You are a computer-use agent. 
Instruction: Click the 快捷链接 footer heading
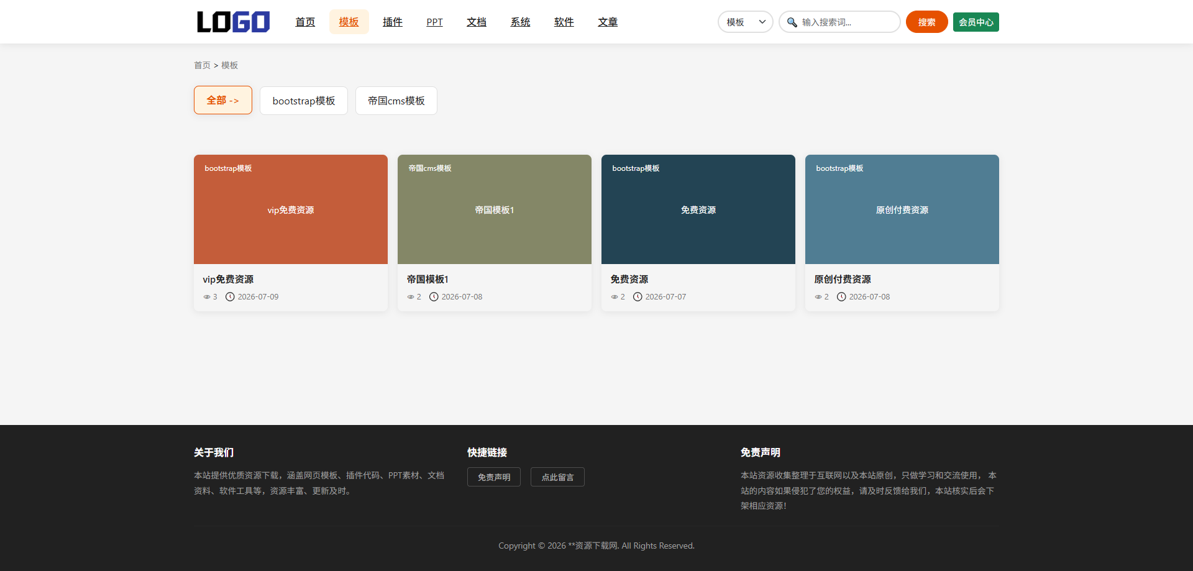[x=487, y=452]
